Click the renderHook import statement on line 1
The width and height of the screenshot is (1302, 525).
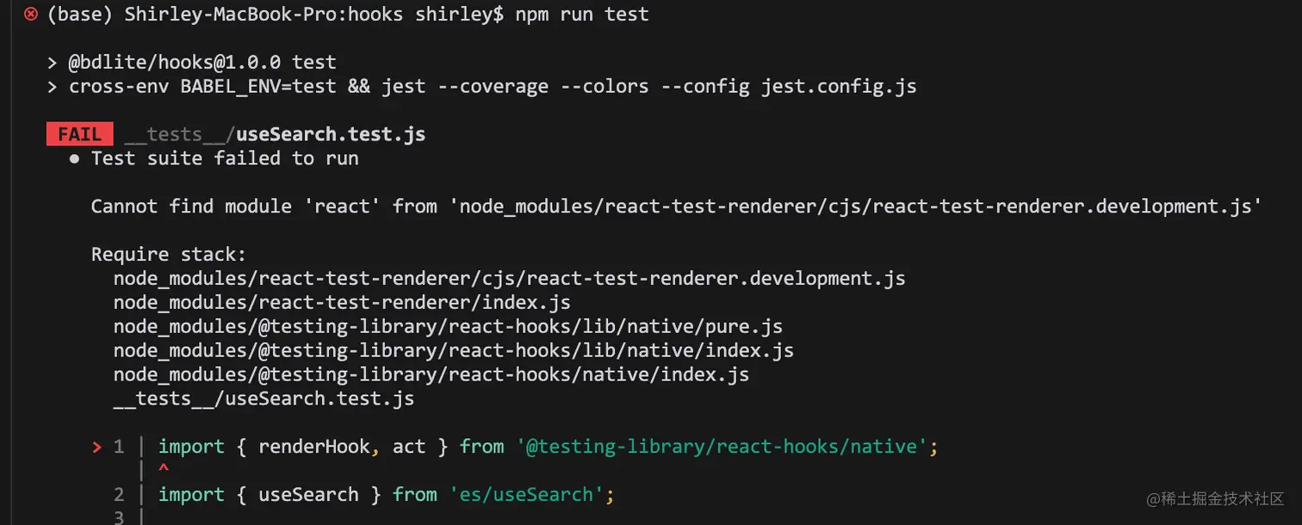tap(548, 447)
